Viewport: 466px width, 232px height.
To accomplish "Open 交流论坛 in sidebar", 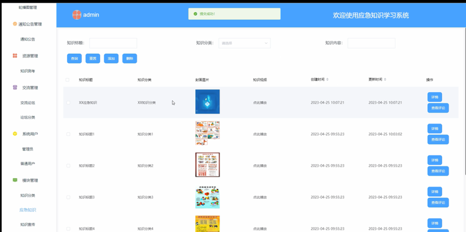I will 28,103.
